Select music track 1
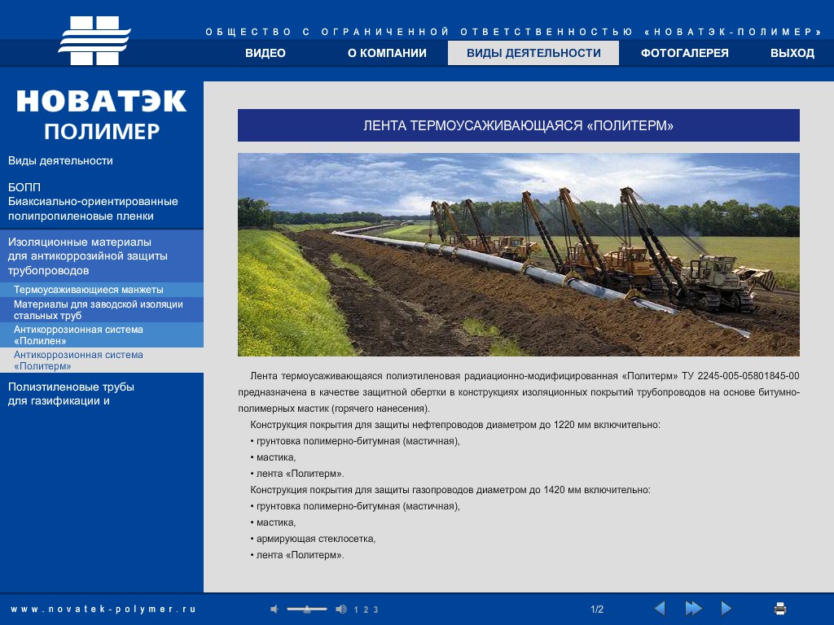Viewport: 834px width, 625px height. click(x=356, y=610)
